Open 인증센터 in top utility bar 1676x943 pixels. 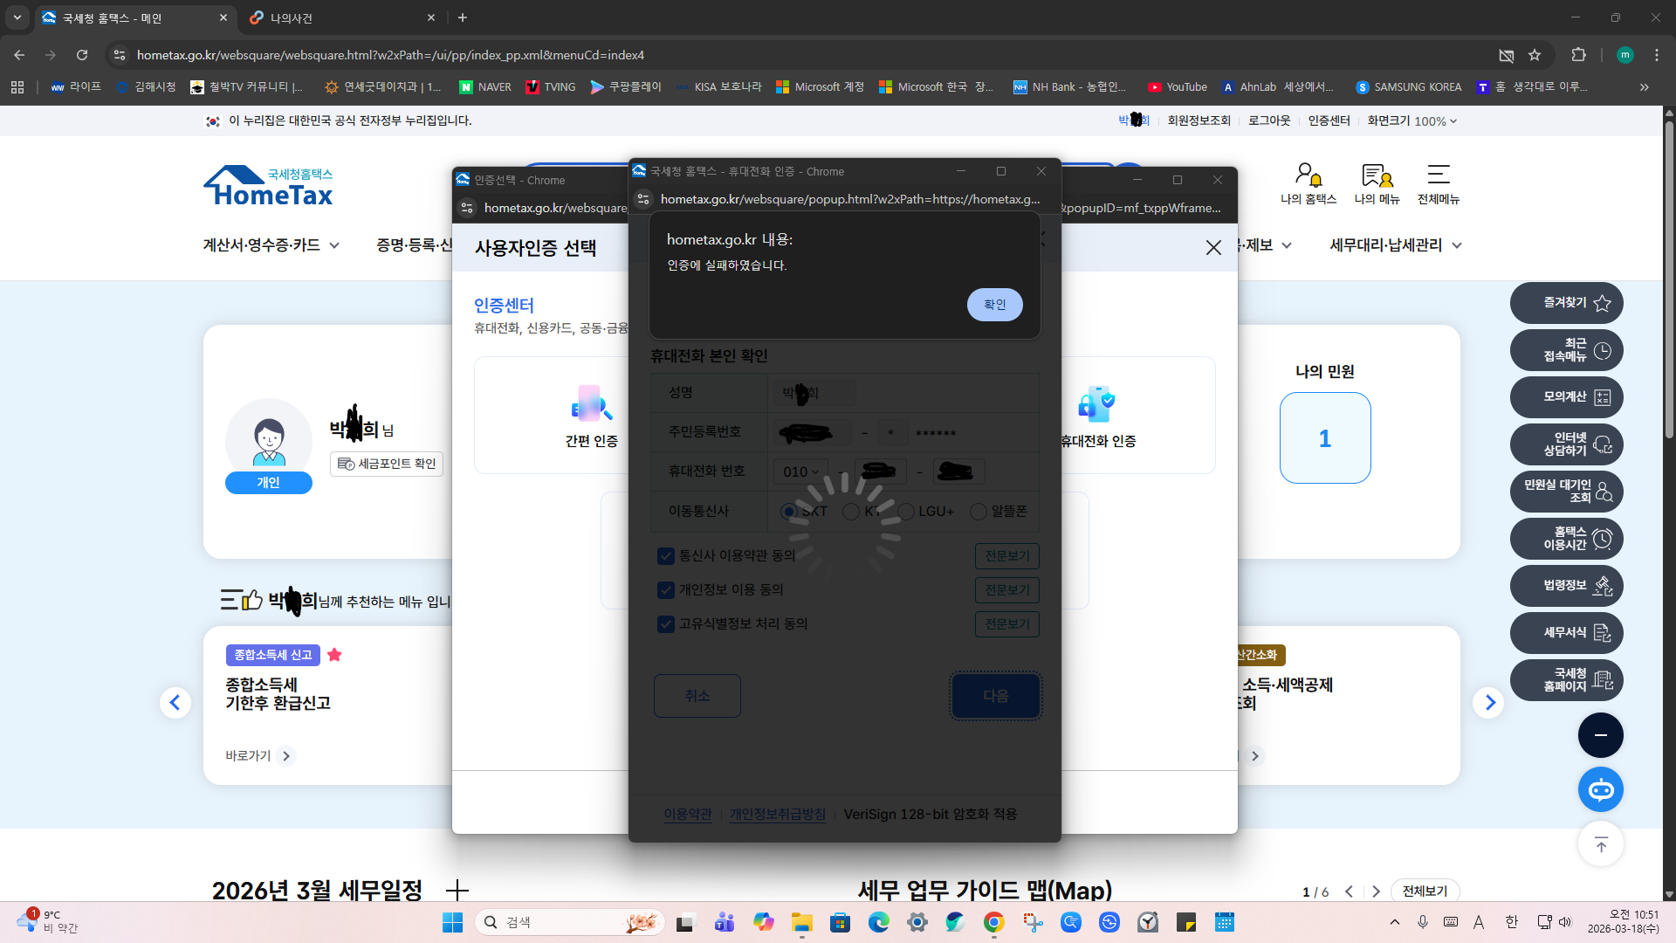(x=1329, y=120)
